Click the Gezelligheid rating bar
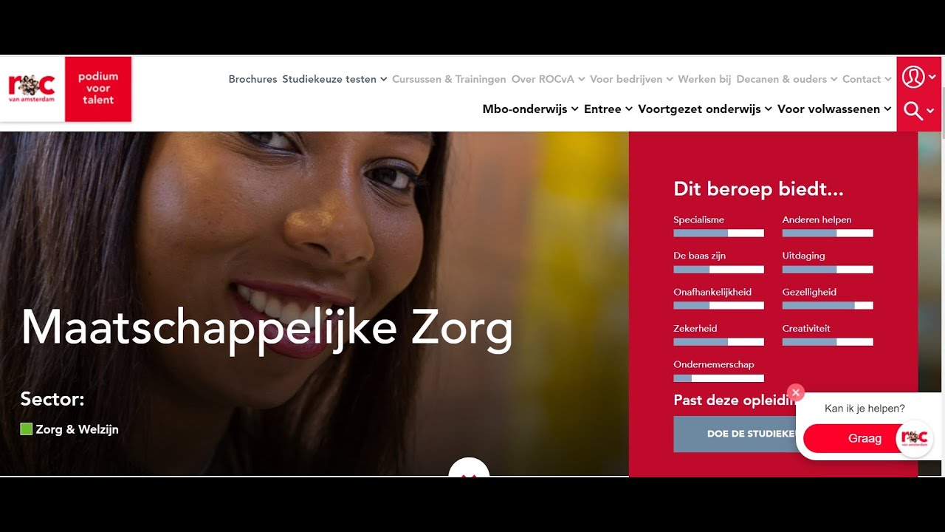 point(828,305)
